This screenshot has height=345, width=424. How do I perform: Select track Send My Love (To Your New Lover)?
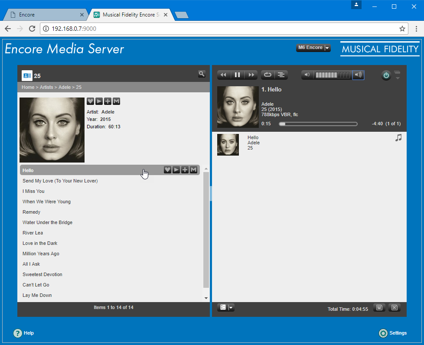110,181
